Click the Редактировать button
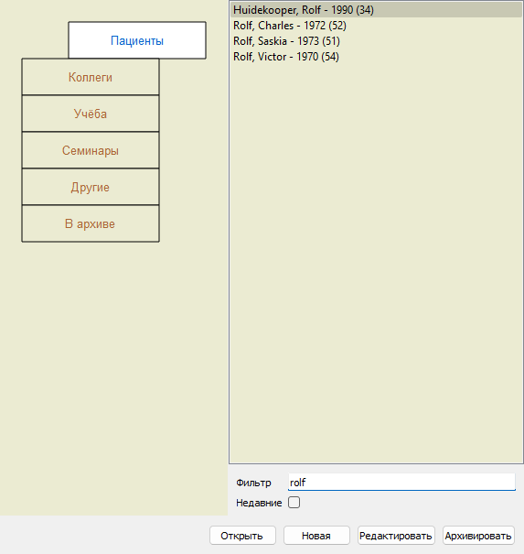This screenshot has width=524, height=554. pyautogui.click(x=396, y=536)
